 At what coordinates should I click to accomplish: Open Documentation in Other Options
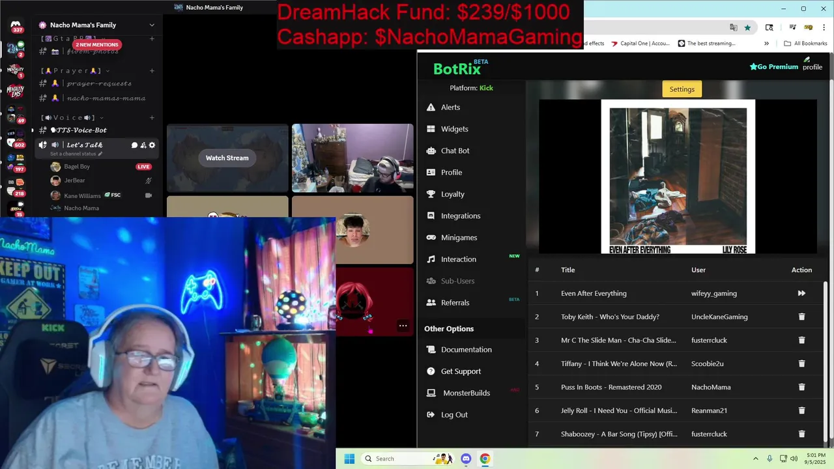[459, 350]
